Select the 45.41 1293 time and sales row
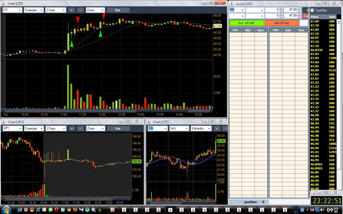 [x=323, y=152]
